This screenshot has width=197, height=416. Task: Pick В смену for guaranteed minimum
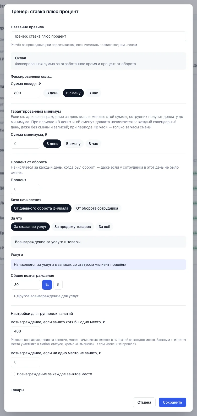(x=73, y=144)
